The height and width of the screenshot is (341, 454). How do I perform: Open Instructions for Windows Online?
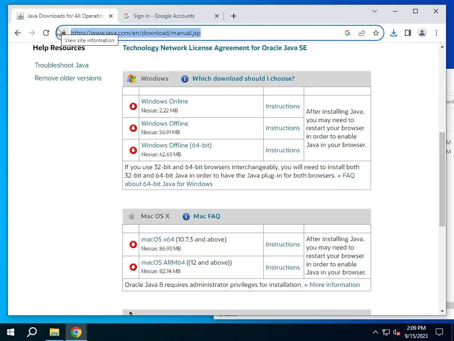point(282,106)
